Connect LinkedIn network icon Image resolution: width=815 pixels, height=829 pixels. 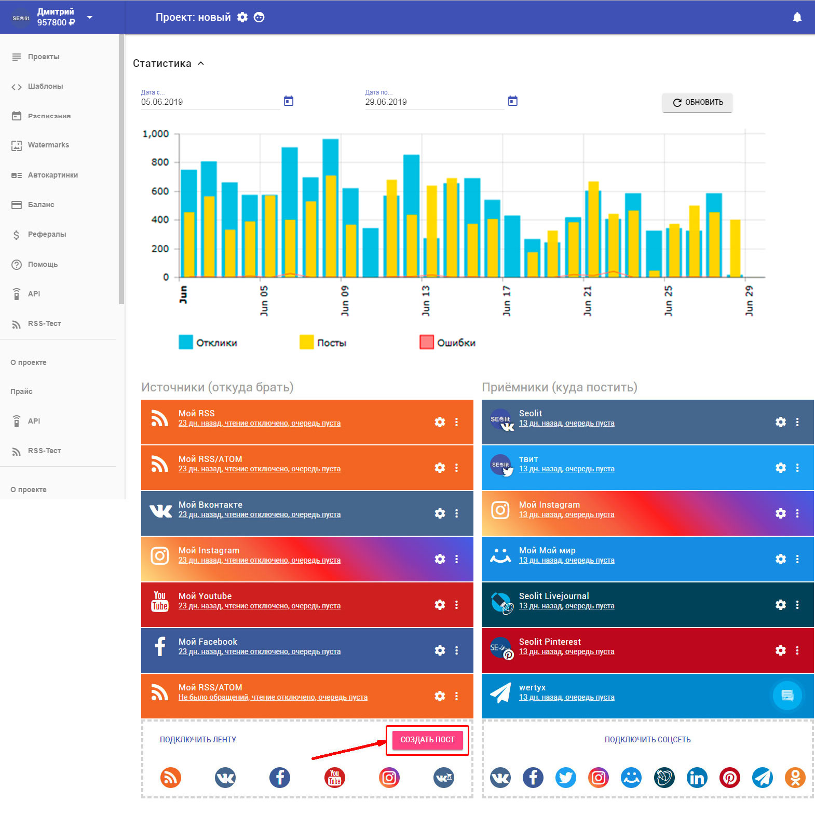point(697,778)
